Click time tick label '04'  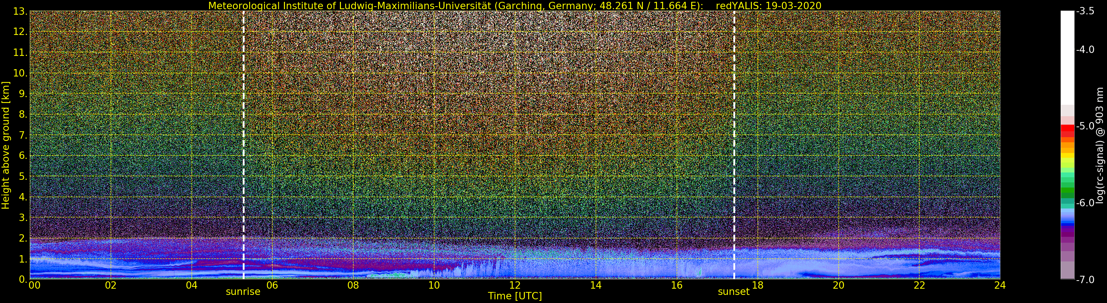[191, 285]
